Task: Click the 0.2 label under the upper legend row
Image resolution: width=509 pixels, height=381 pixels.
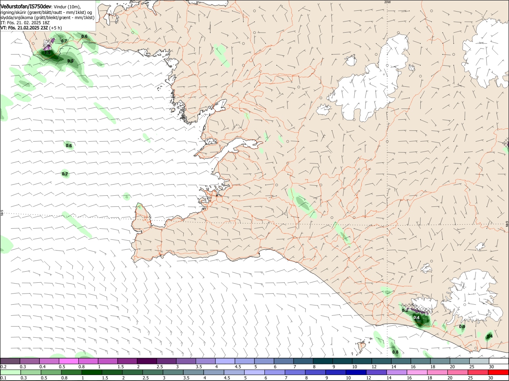Action: point(3,366)
